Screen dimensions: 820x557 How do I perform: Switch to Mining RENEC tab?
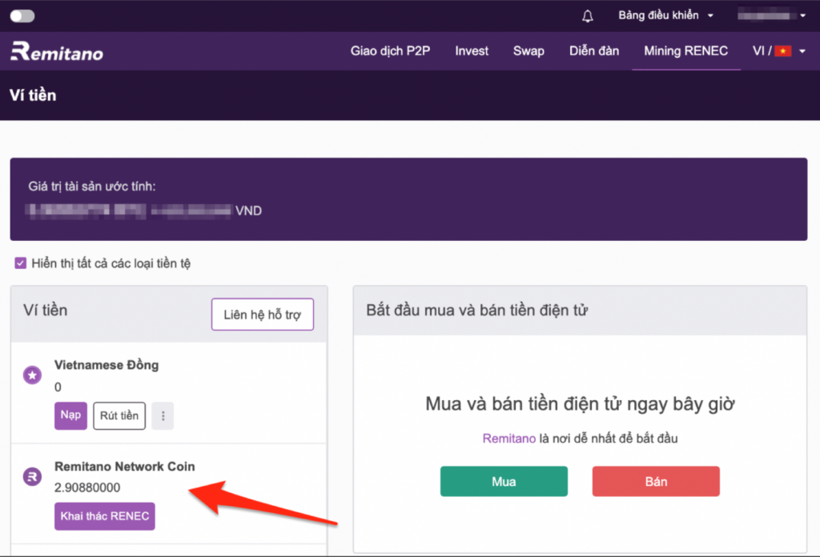tap(686, 51)
